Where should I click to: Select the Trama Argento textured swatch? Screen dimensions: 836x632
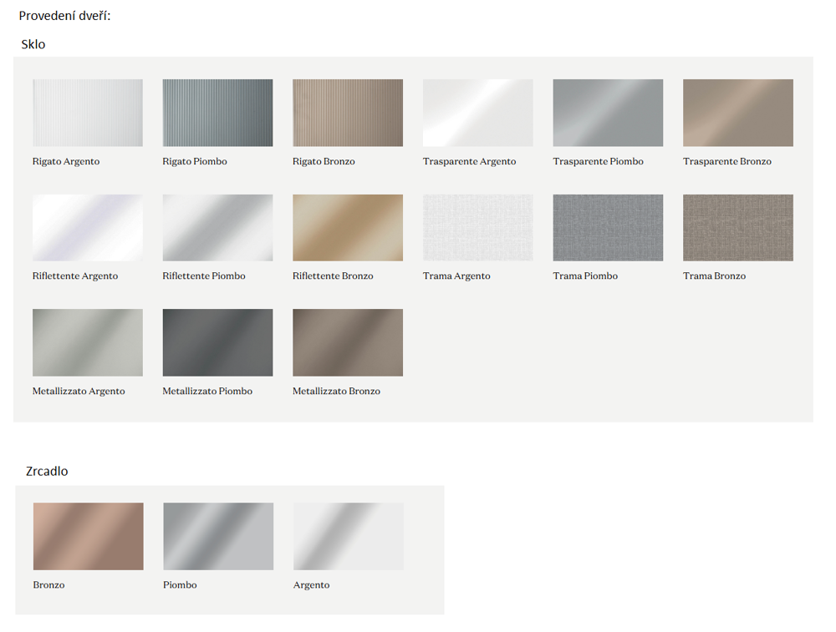477,228
